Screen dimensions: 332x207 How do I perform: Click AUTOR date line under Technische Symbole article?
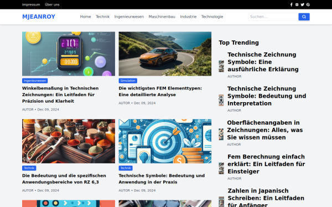pos(137,190)
